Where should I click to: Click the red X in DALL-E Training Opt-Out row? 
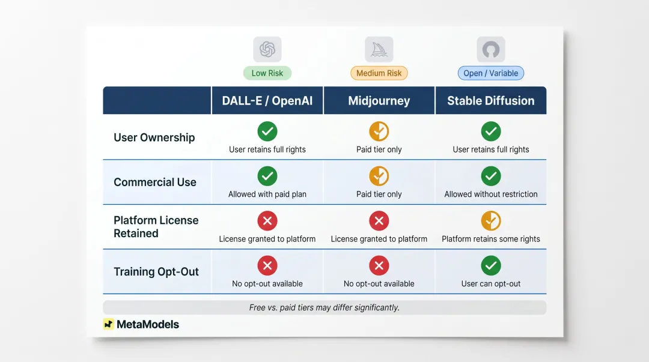point(267,265)
